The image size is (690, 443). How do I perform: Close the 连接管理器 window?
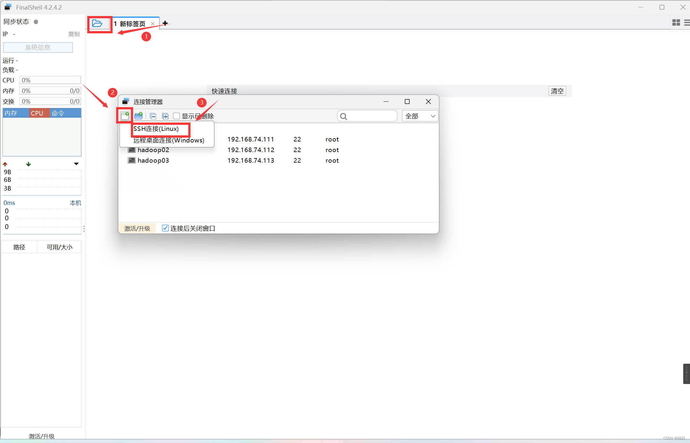click(428, 101)
